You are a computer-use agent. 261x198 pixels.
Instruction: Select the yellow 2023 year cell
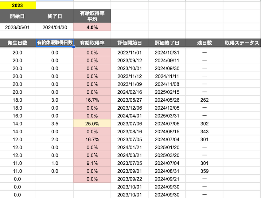[18, 5]
